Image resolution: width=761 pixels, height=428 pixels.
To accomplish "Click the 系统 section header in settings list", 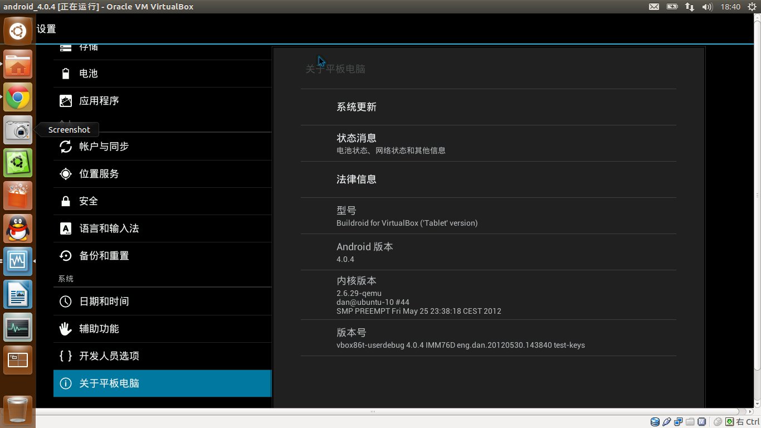I will (66, 279).
